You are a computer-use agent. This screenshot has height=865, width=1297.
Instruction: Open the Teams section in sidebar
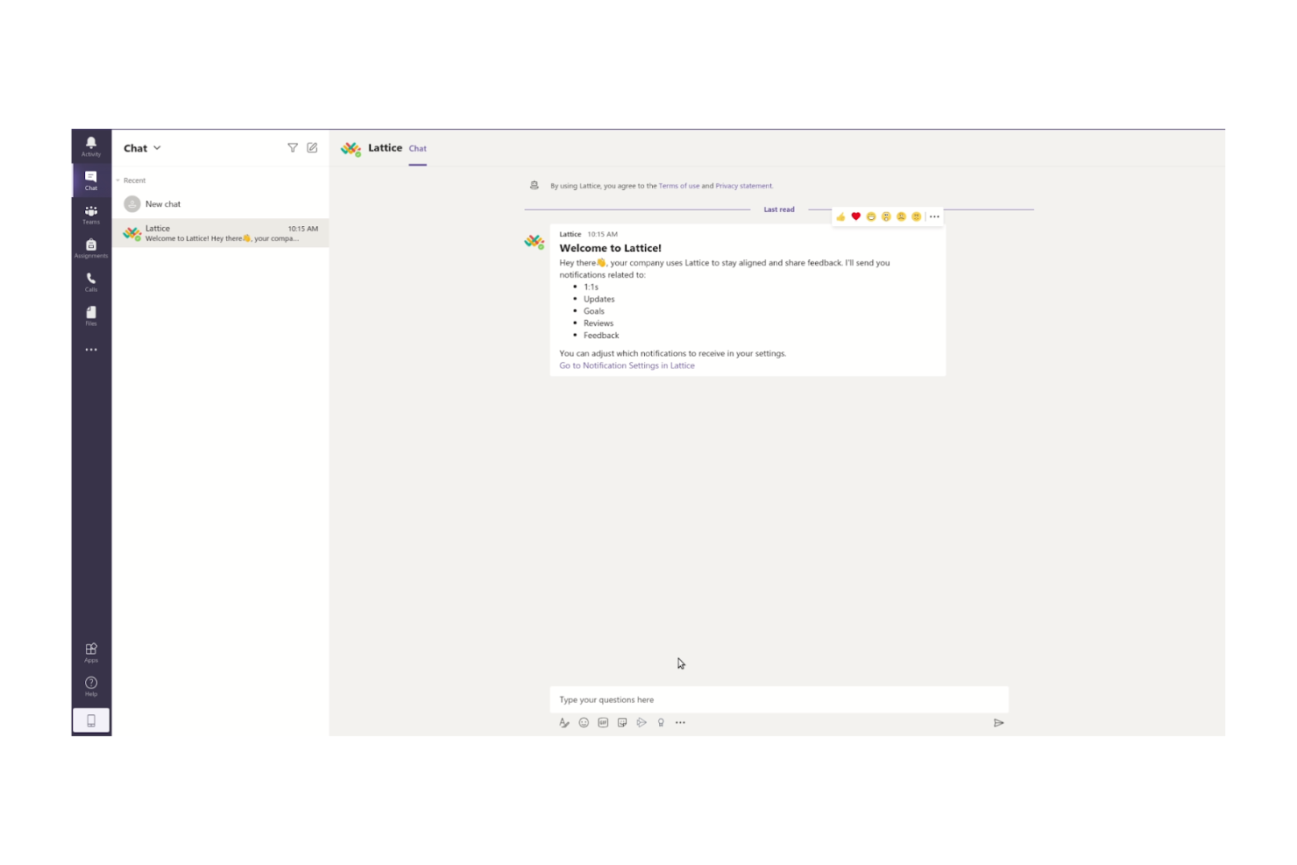(x=91, y=215)
